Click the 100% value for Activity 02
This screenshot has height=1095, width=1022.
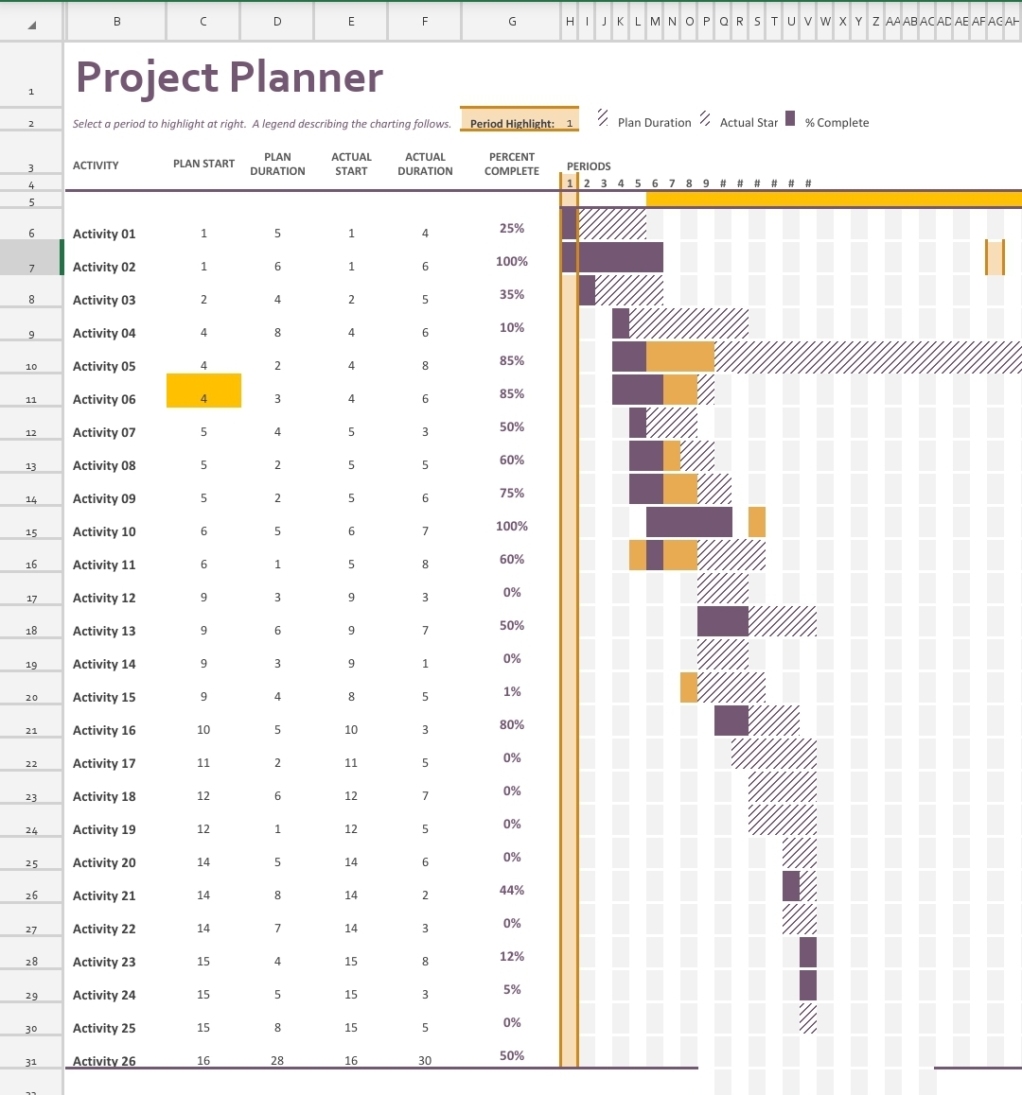pyautogui.click(x=511, y=261)
